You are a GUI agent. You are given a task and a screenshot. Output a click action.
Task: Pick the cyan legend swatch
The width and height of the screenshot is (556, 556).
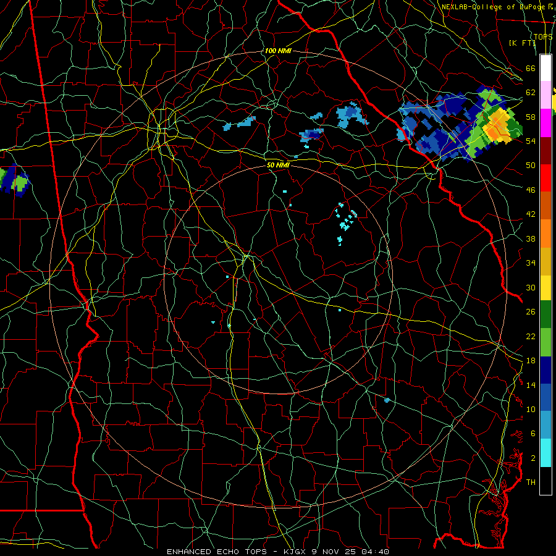[545, 453]
